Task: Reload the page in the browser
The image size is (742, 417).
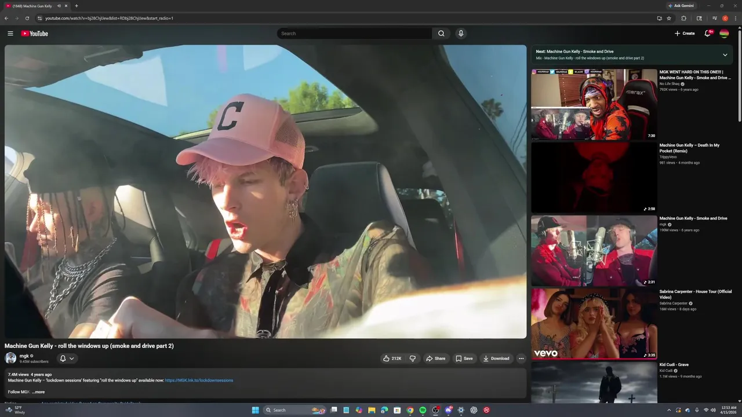Action: (x=27, y=18)
